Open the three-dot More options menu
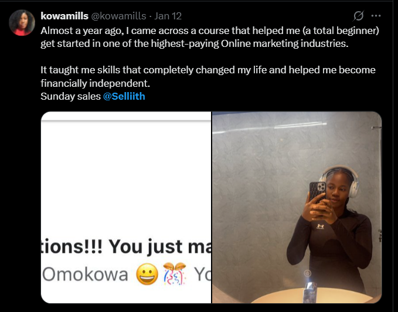398x312 pixels. click(x=376, y=15)
